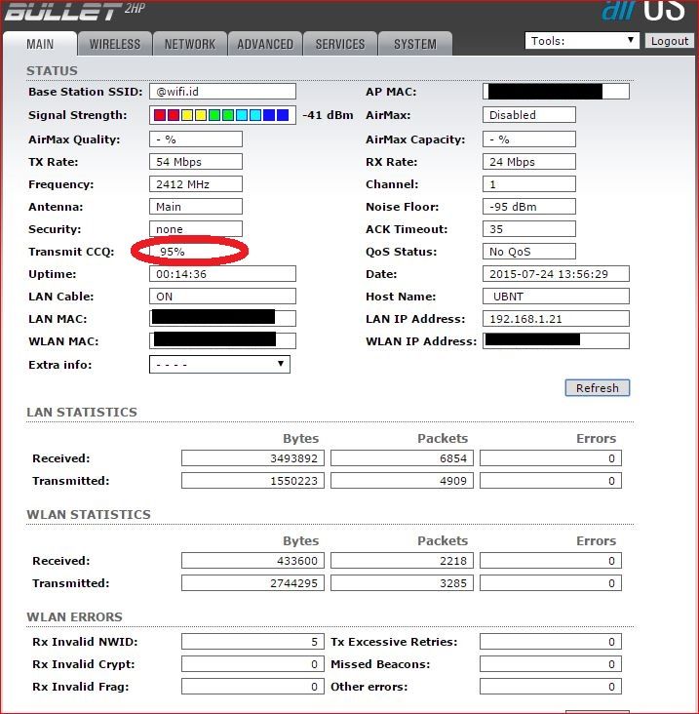Click the Noise Floor -95 dBm field

click(528, 207)
